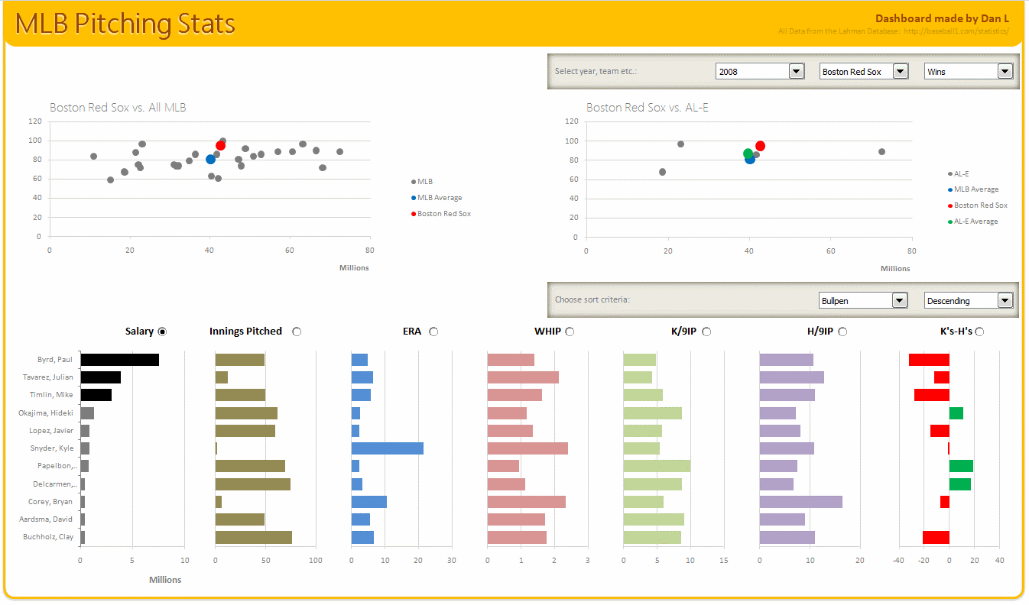Click Corey, Bryan's purple H/9IP bar

(x=800, y=502)
